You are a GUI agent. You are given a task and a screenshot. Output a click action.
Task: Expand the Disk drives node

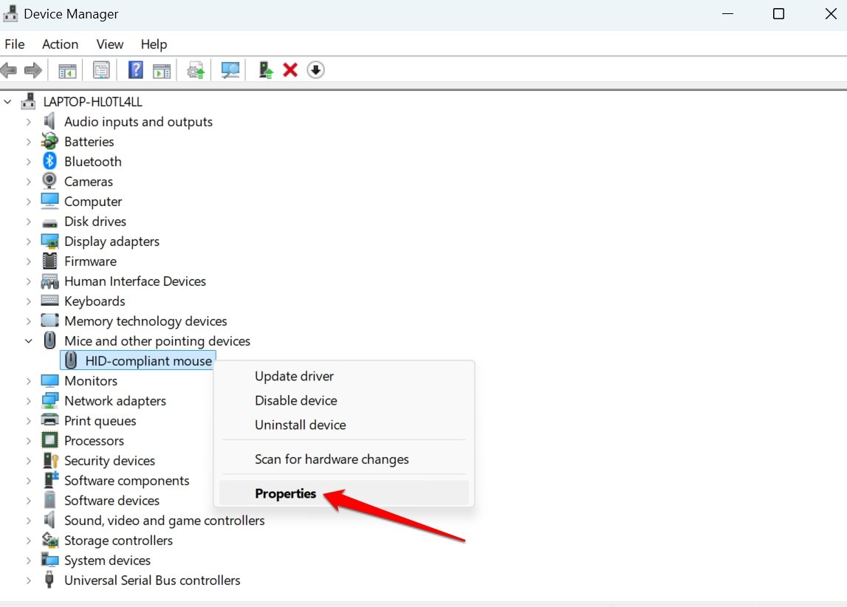pyautogui.click(x=29, y=222)
